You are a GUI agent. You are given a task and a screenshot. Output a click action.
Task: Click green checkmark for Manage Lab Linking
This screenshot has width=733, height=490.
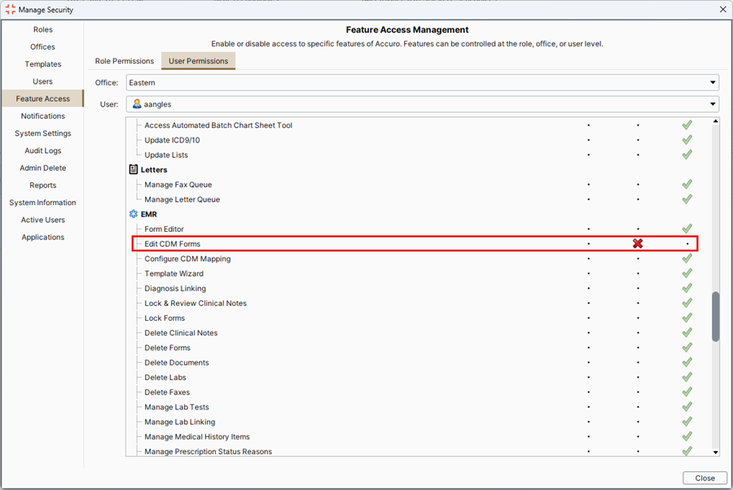pyautogui.click(x=687, y=422)
